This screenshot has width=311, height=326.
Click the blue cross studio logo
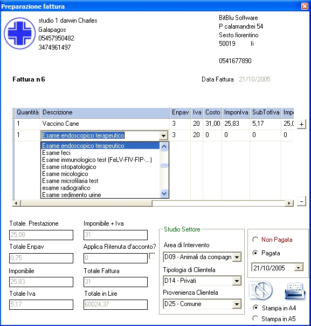pyautogui.click(x=20, y=33)
